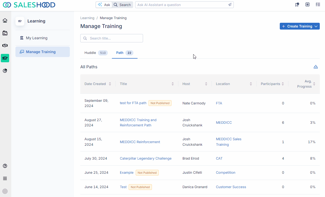Click the export download icon beside All Paths

pyautogui.click(x=316, y=67)
